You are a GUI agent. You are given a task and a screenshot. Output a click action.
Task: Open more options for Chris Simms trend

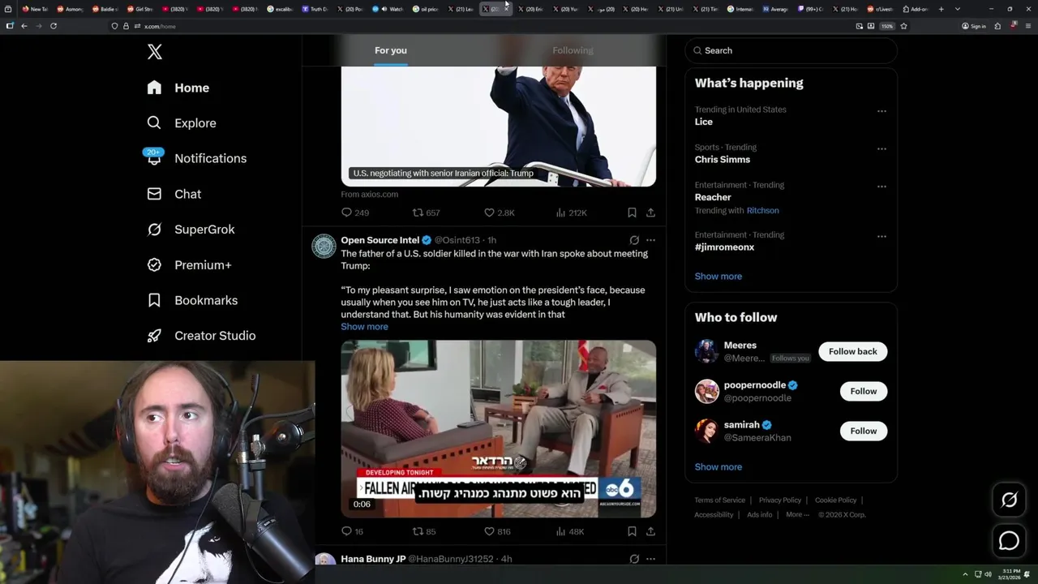881,149
